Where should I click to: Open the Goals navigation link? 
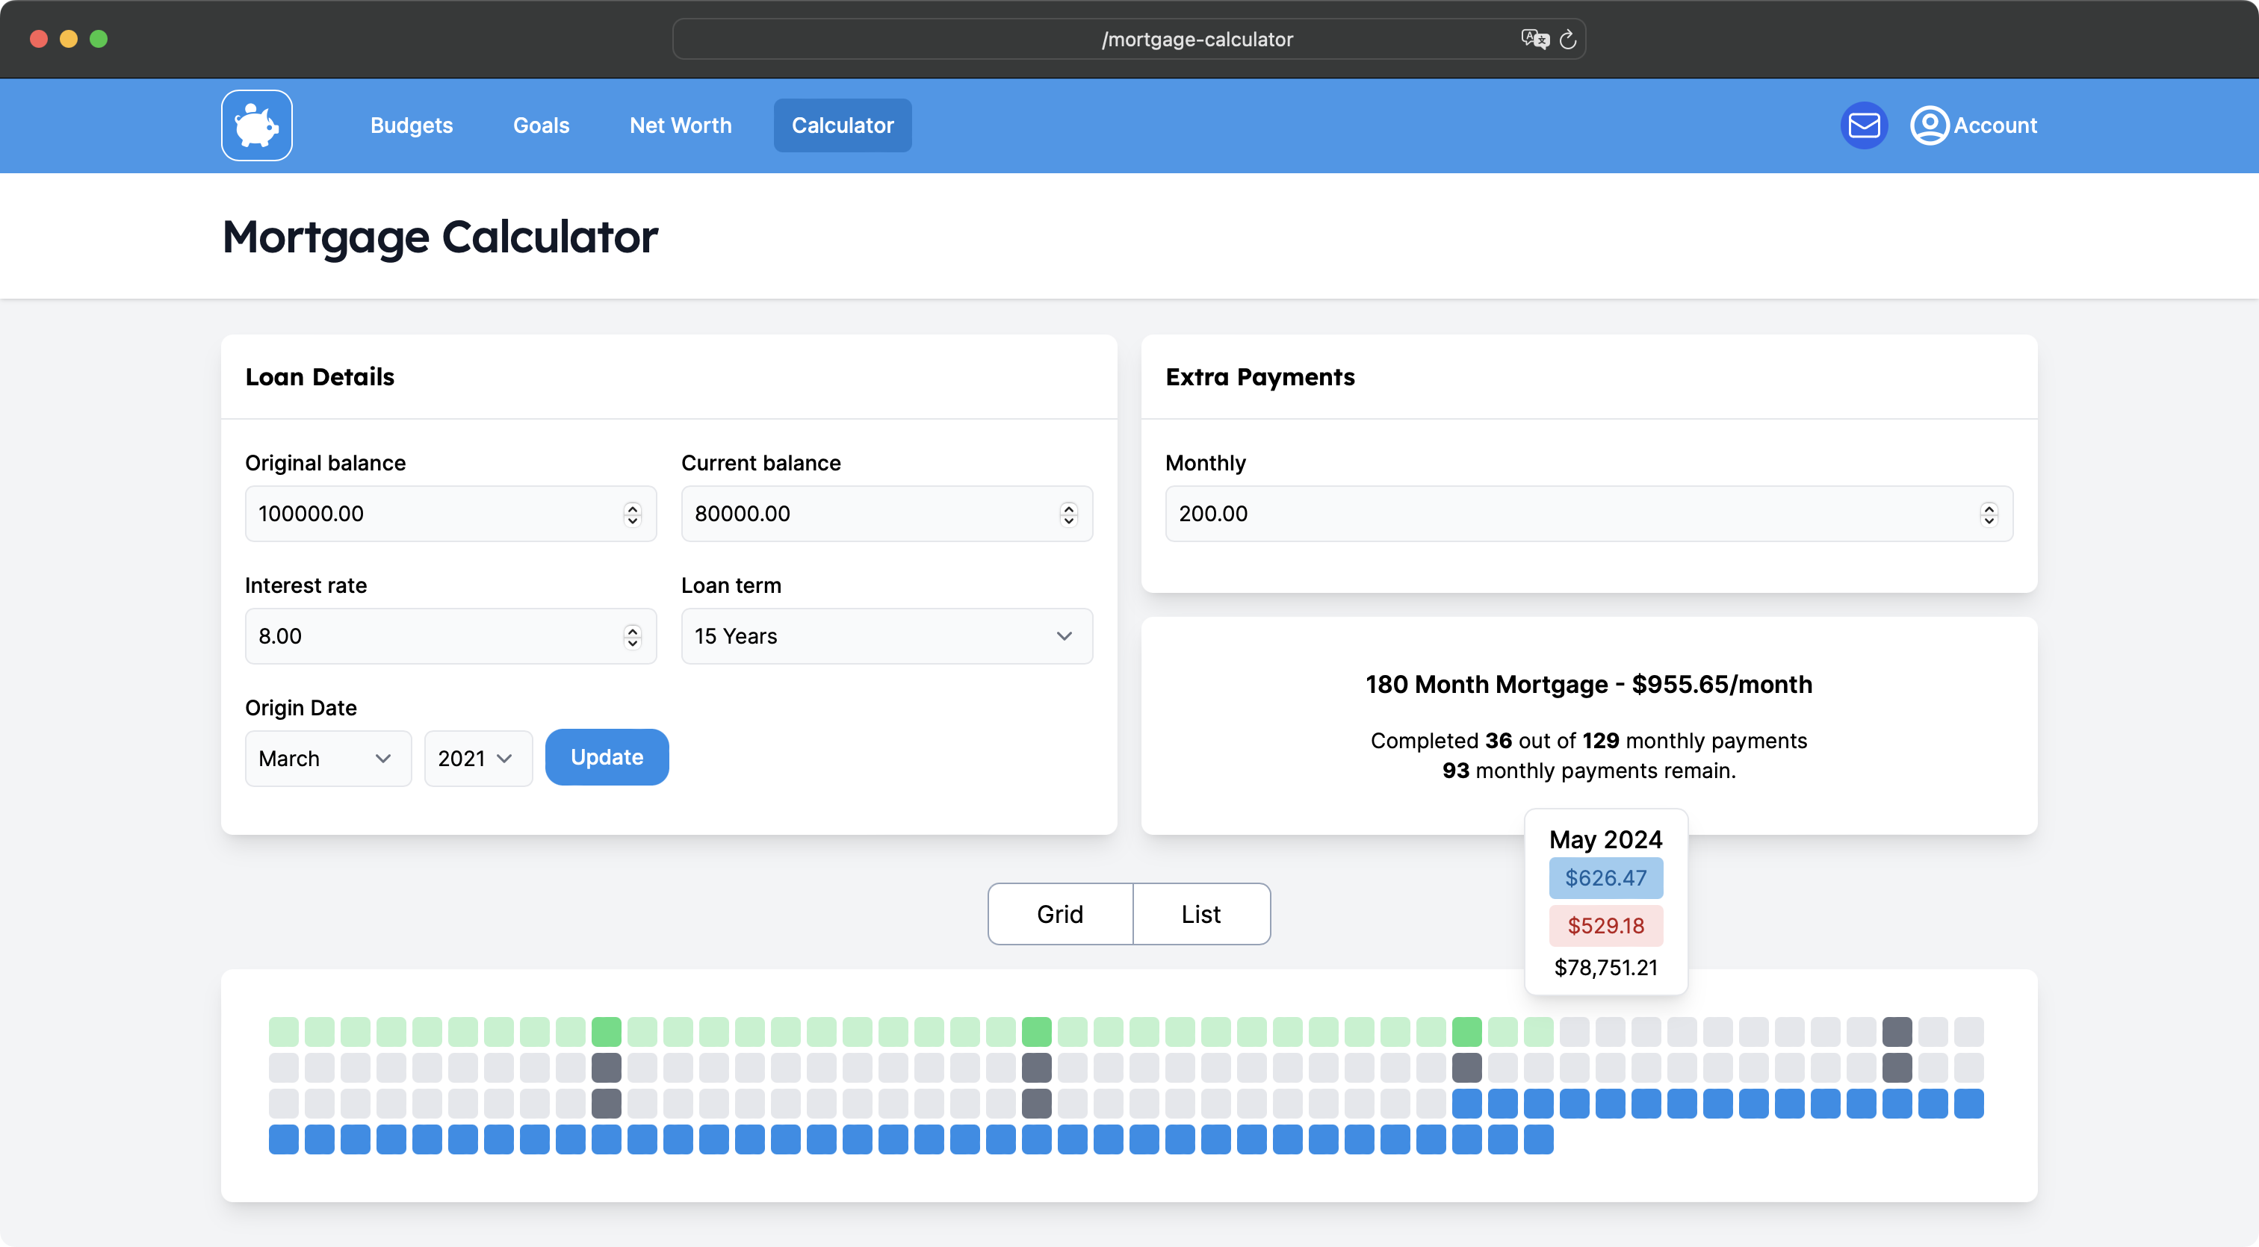pos(541,125)
